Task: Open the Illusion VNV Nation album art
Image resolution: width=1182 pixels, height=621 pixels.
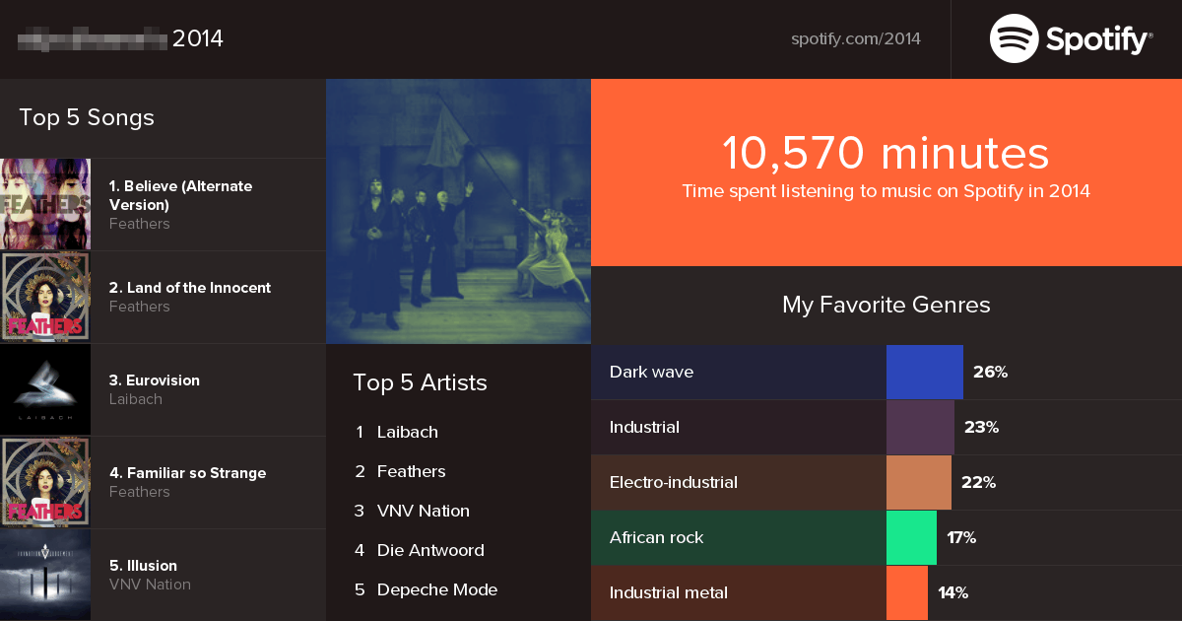Action: point(45,575)
